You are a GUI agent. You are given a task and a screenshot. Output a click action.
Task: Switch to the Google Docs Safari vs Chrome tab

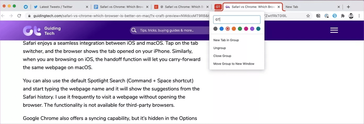122,7
